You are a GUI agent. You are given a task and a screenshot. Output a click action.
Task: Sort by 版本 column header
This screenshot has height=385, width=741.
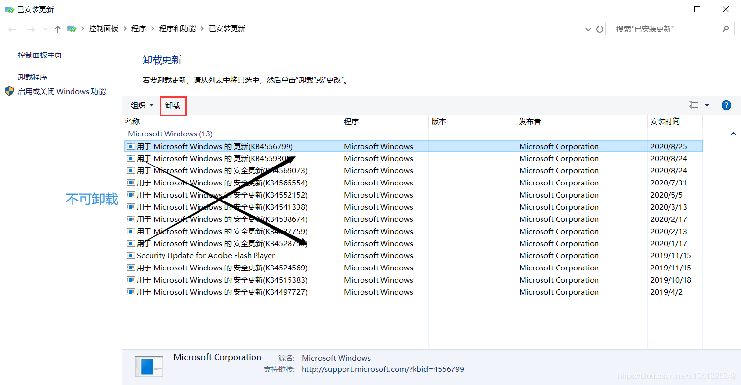(472, 122)
